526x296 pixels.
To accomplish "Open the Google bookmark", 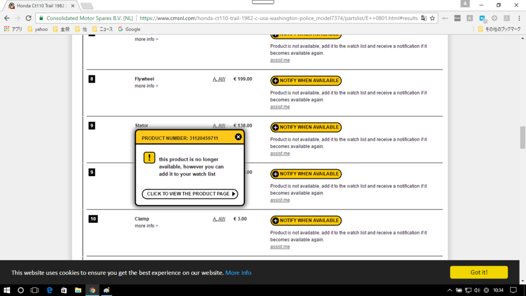I will click(x=129, y=29).
